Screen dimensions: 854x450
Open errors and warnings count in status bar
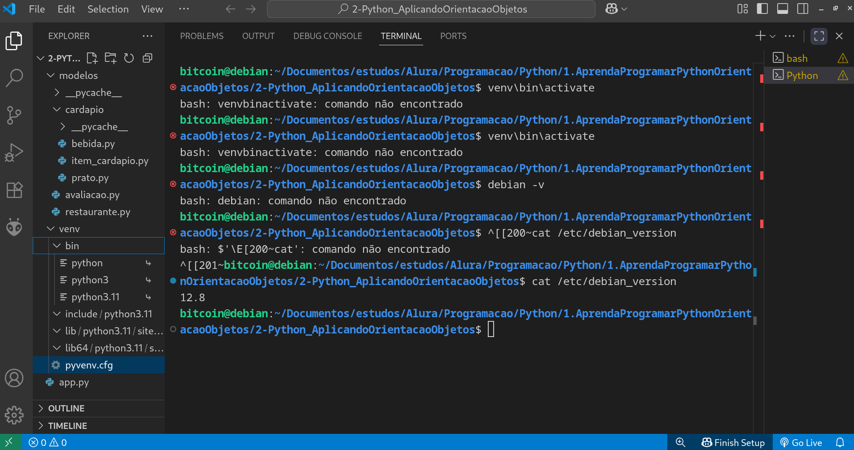(x=48, y=442)
